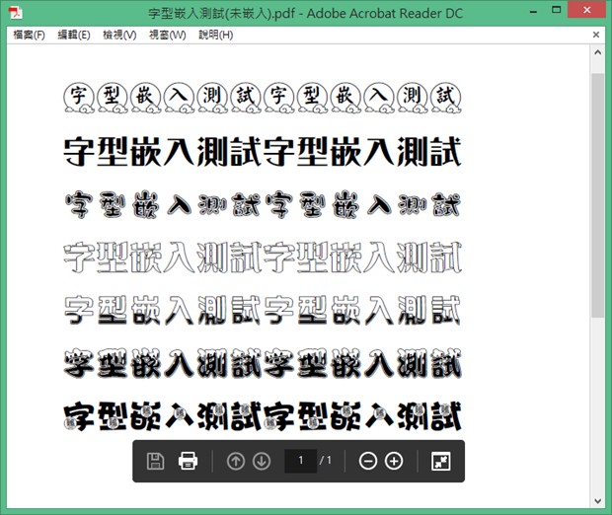The image size is (612, 515).
Task: Click the scrollbar down arrow
Action: click(597, 501)
